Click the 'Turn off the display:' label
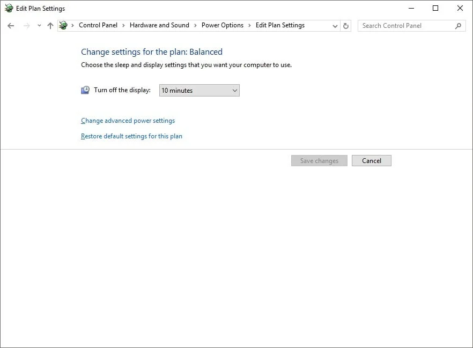473x348 pixels. 122,90
